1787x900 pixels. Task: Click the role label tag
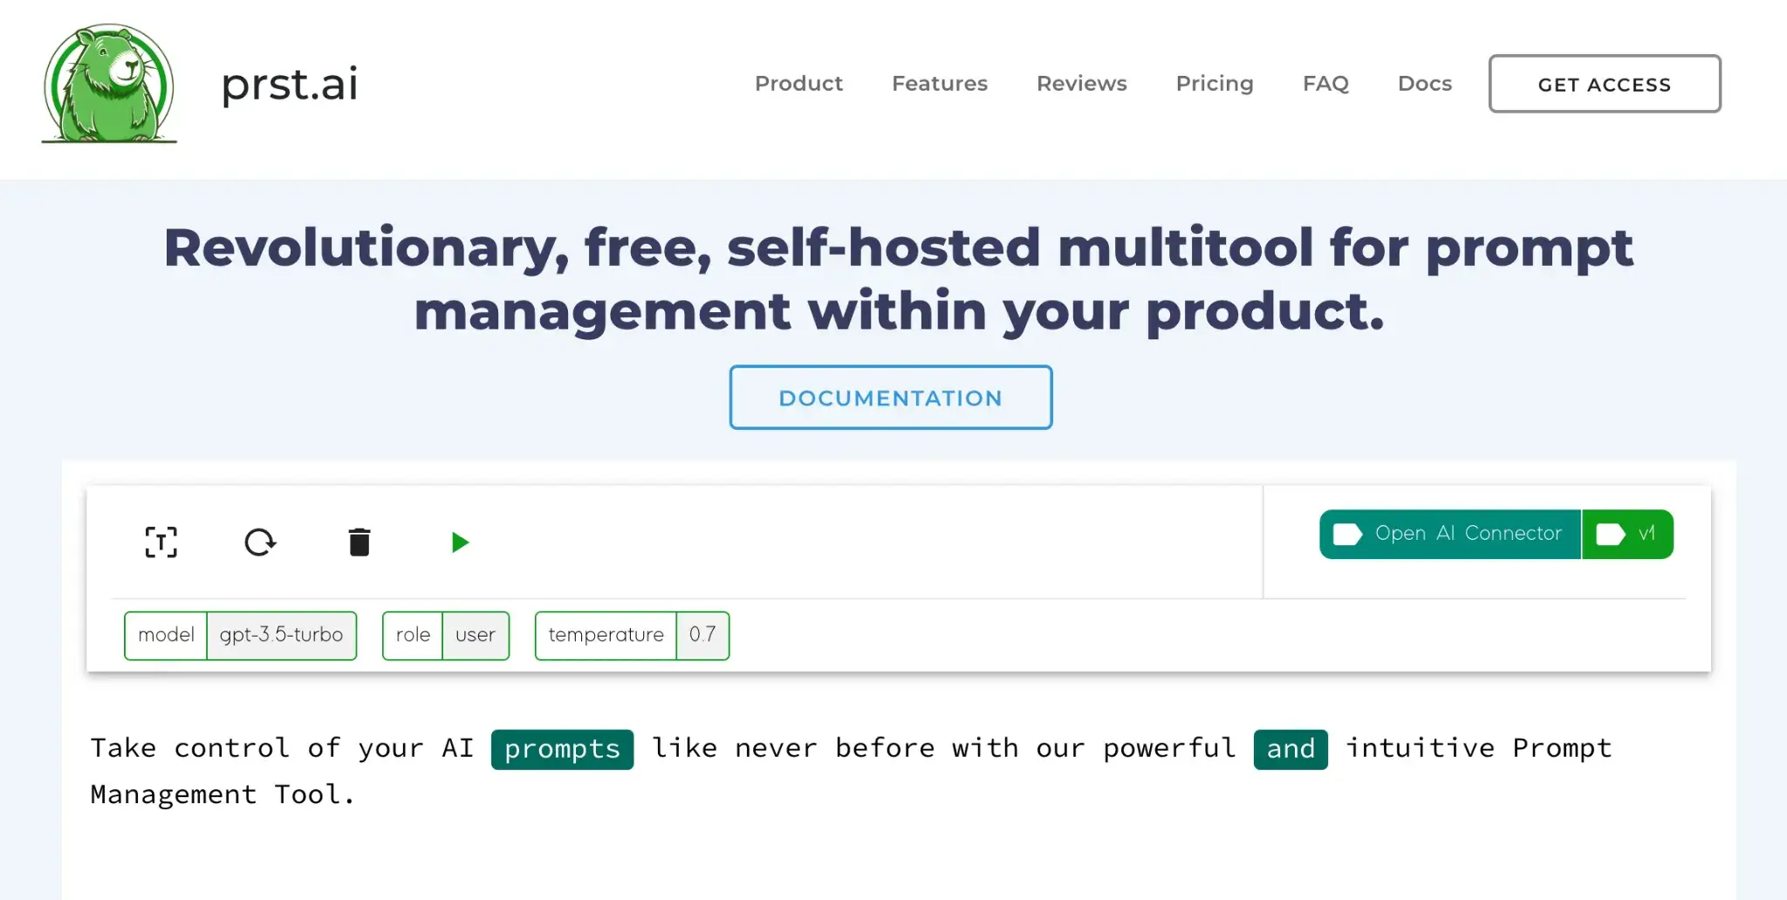click(x=413, y=635)
